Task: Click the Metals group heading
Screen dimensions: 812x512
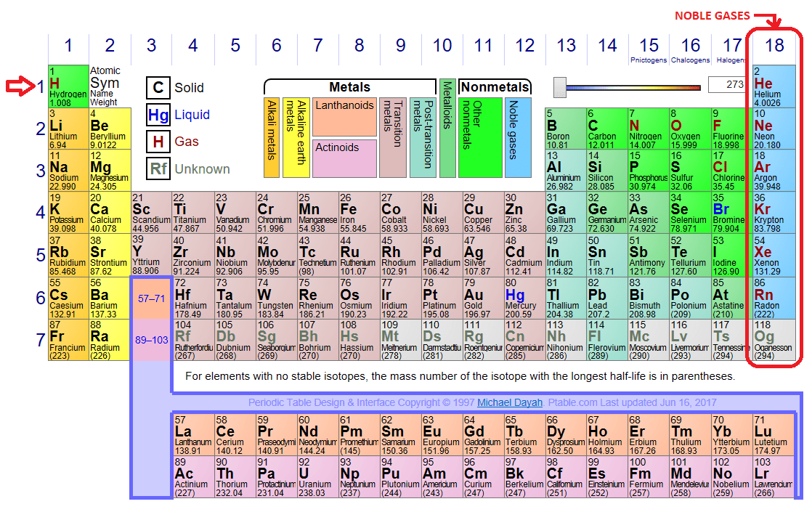Action: (349, 87)
